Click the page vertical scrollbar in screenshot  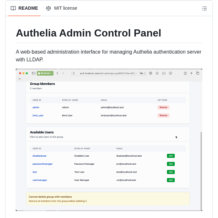pos(201,171)
